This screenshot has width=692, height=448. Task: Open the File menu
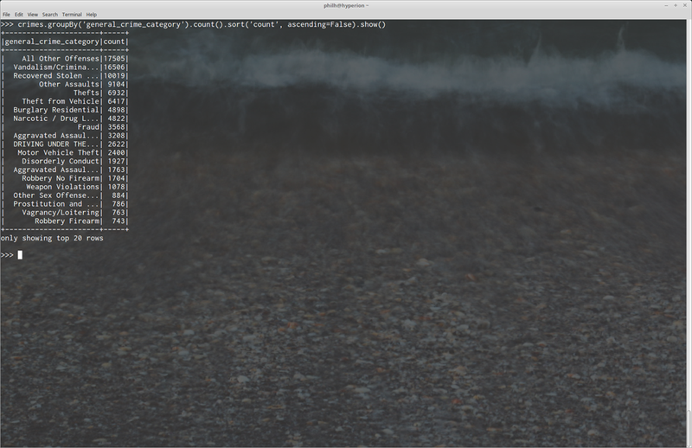(6, 15)
